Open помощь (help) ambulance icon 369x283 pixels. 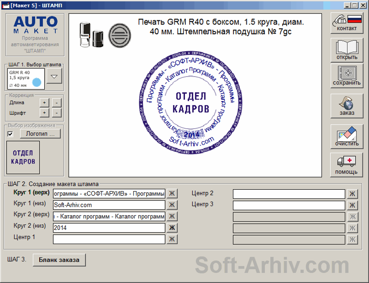pos(347,165)
